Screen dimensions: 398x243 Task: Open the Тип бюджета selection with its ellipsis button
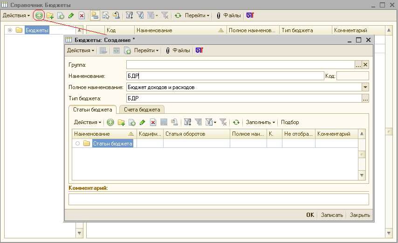[365, 98]
